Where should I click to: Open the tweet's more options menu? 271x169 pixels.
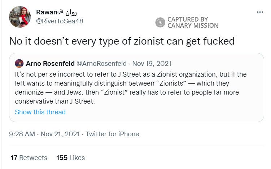260,12
